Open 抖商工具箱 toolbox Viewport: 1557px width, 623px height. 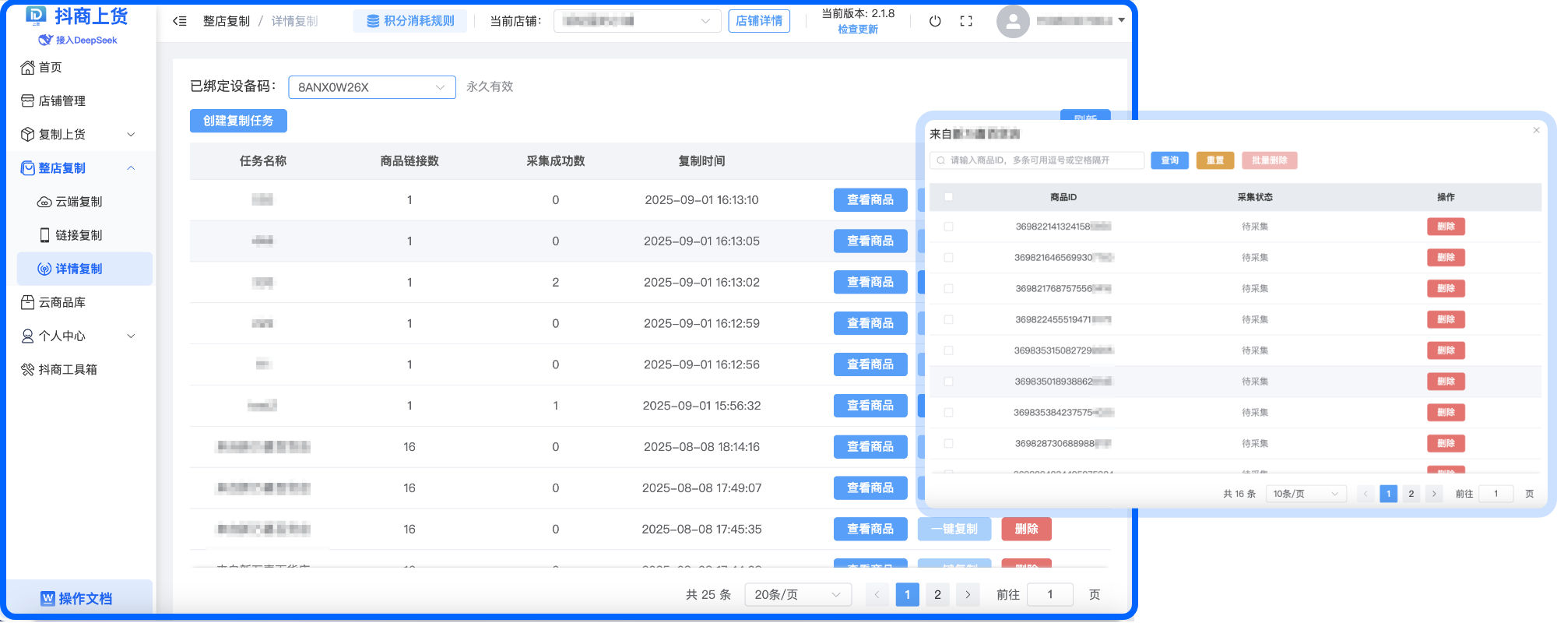(x=67, y=369)
